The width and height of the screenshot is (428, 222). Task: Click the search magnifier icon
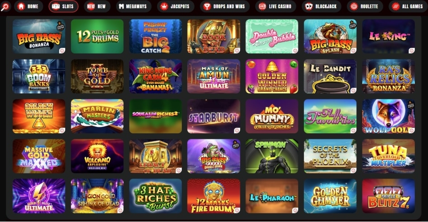(x=5, y=6)
